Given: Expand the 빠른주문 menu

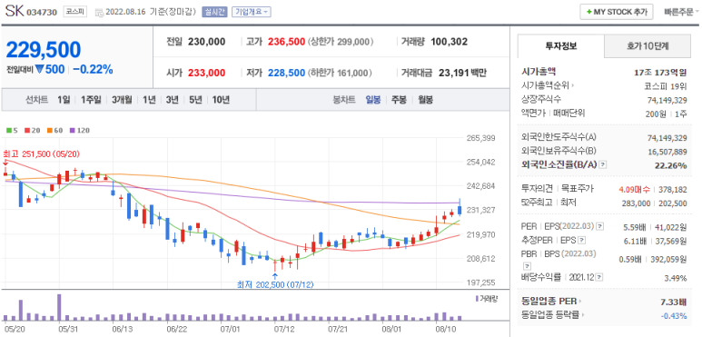Looking at the screenshot, I should 682,12.
